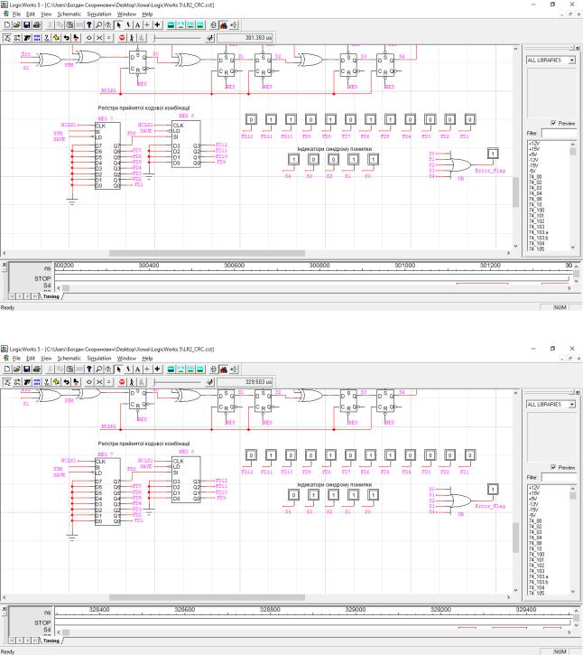Click simulation speed slider in 301.383 us window
Viewport: 583px width, 655px height.
[178, 38]
